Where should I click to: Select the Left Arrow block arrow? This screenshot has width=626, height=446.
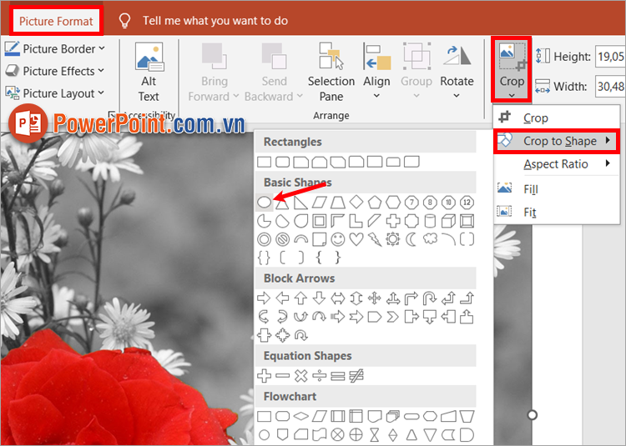pos(282,298)
